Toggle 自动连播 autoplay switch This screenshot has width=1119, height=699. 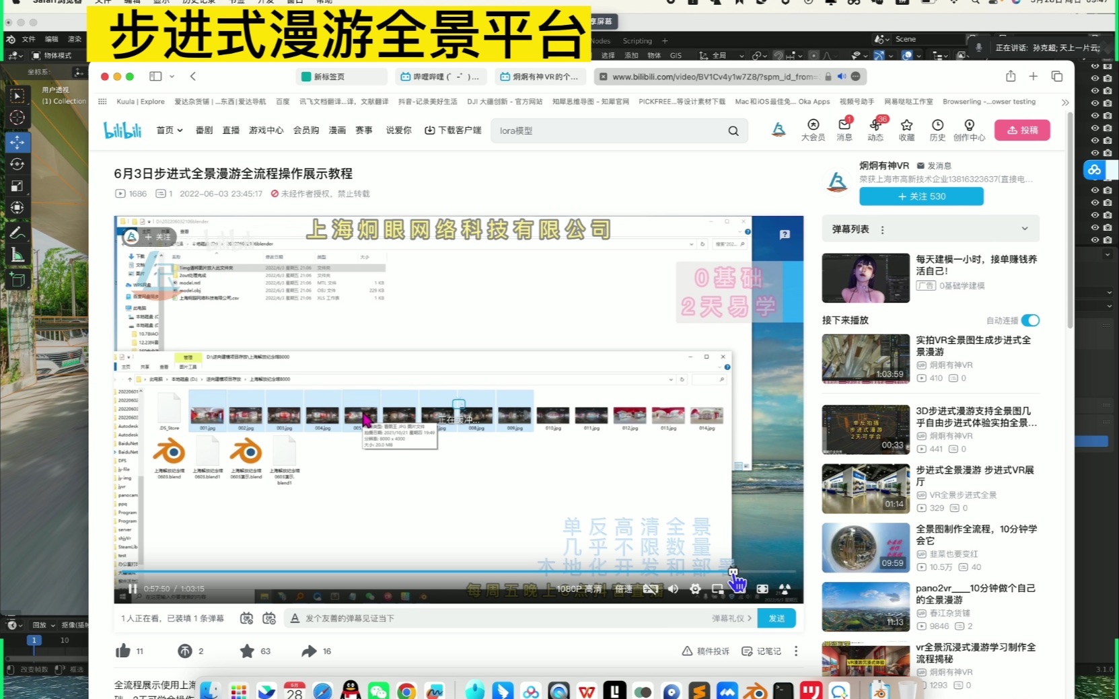1030,320
